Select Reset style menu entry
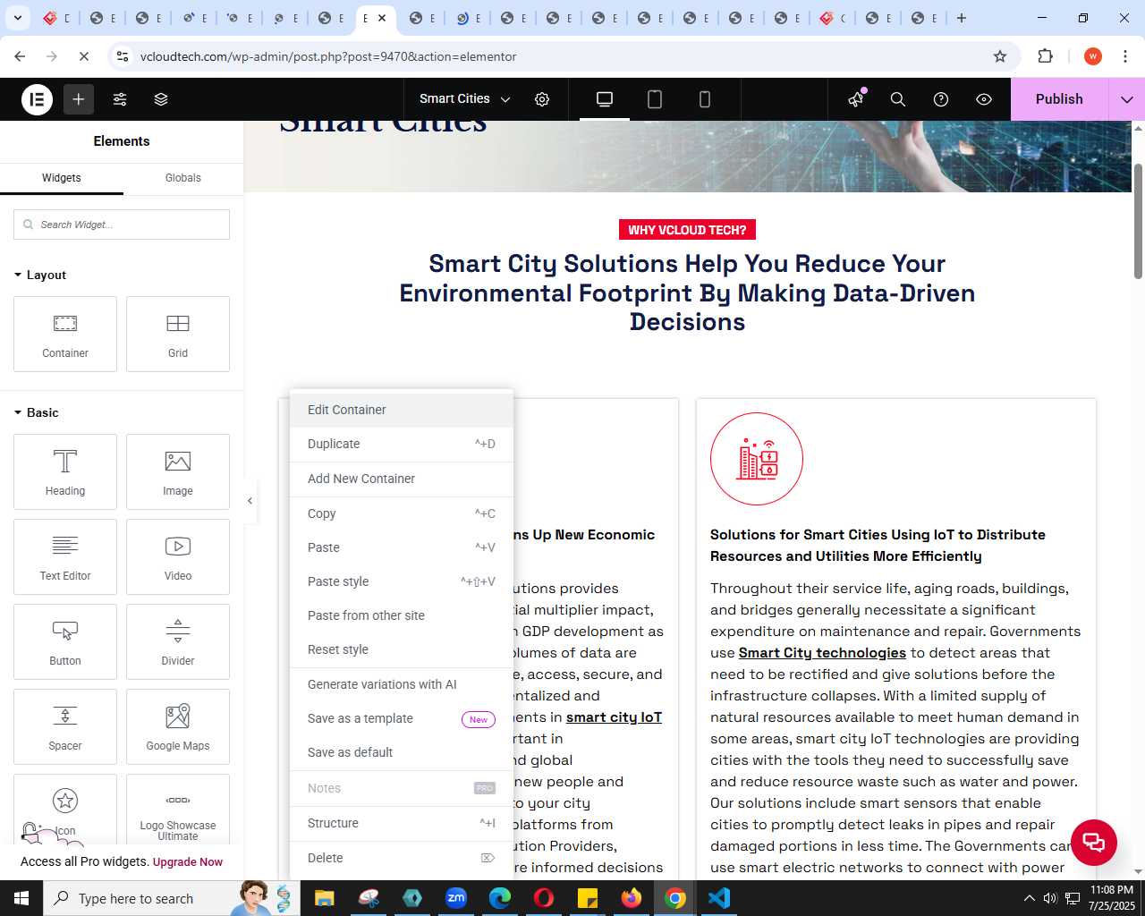1145x916 pixels. [402, 649]
